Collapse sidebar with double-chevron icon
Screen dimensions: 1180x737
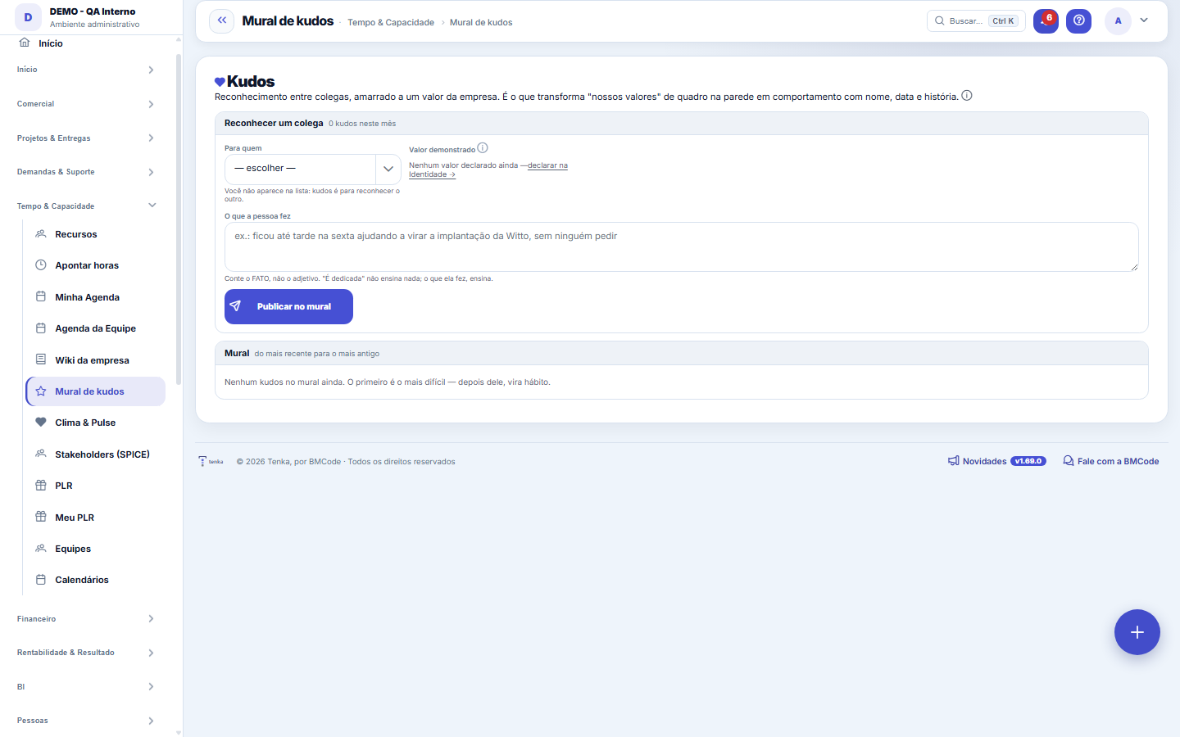point(221,20)
